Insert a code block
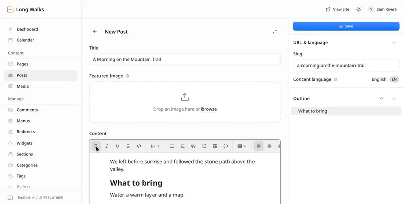 pos(226,146)
